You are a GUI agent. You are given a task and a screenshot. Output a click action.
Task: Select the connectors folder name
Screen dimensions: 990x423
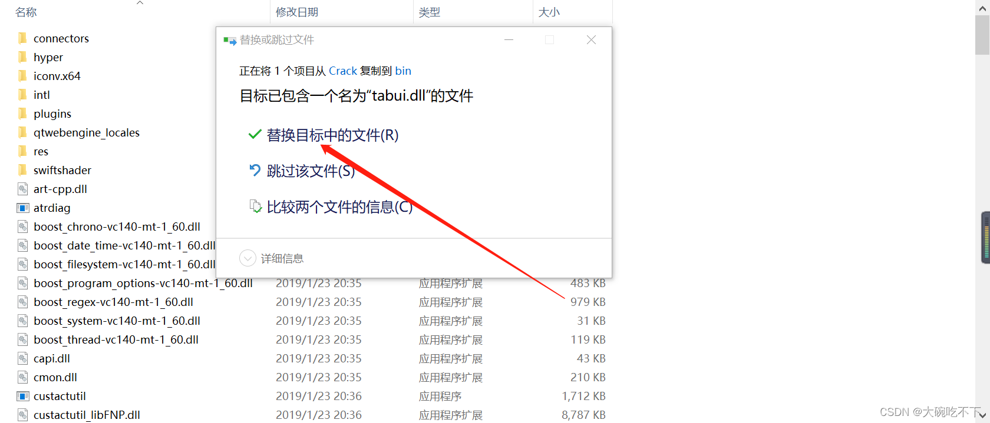(x=61, y=38)
